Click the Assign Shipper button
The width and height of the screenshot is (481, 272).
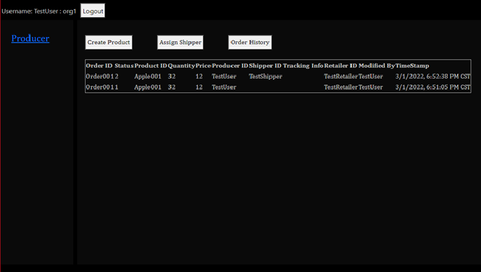click(x=180, y=42)
